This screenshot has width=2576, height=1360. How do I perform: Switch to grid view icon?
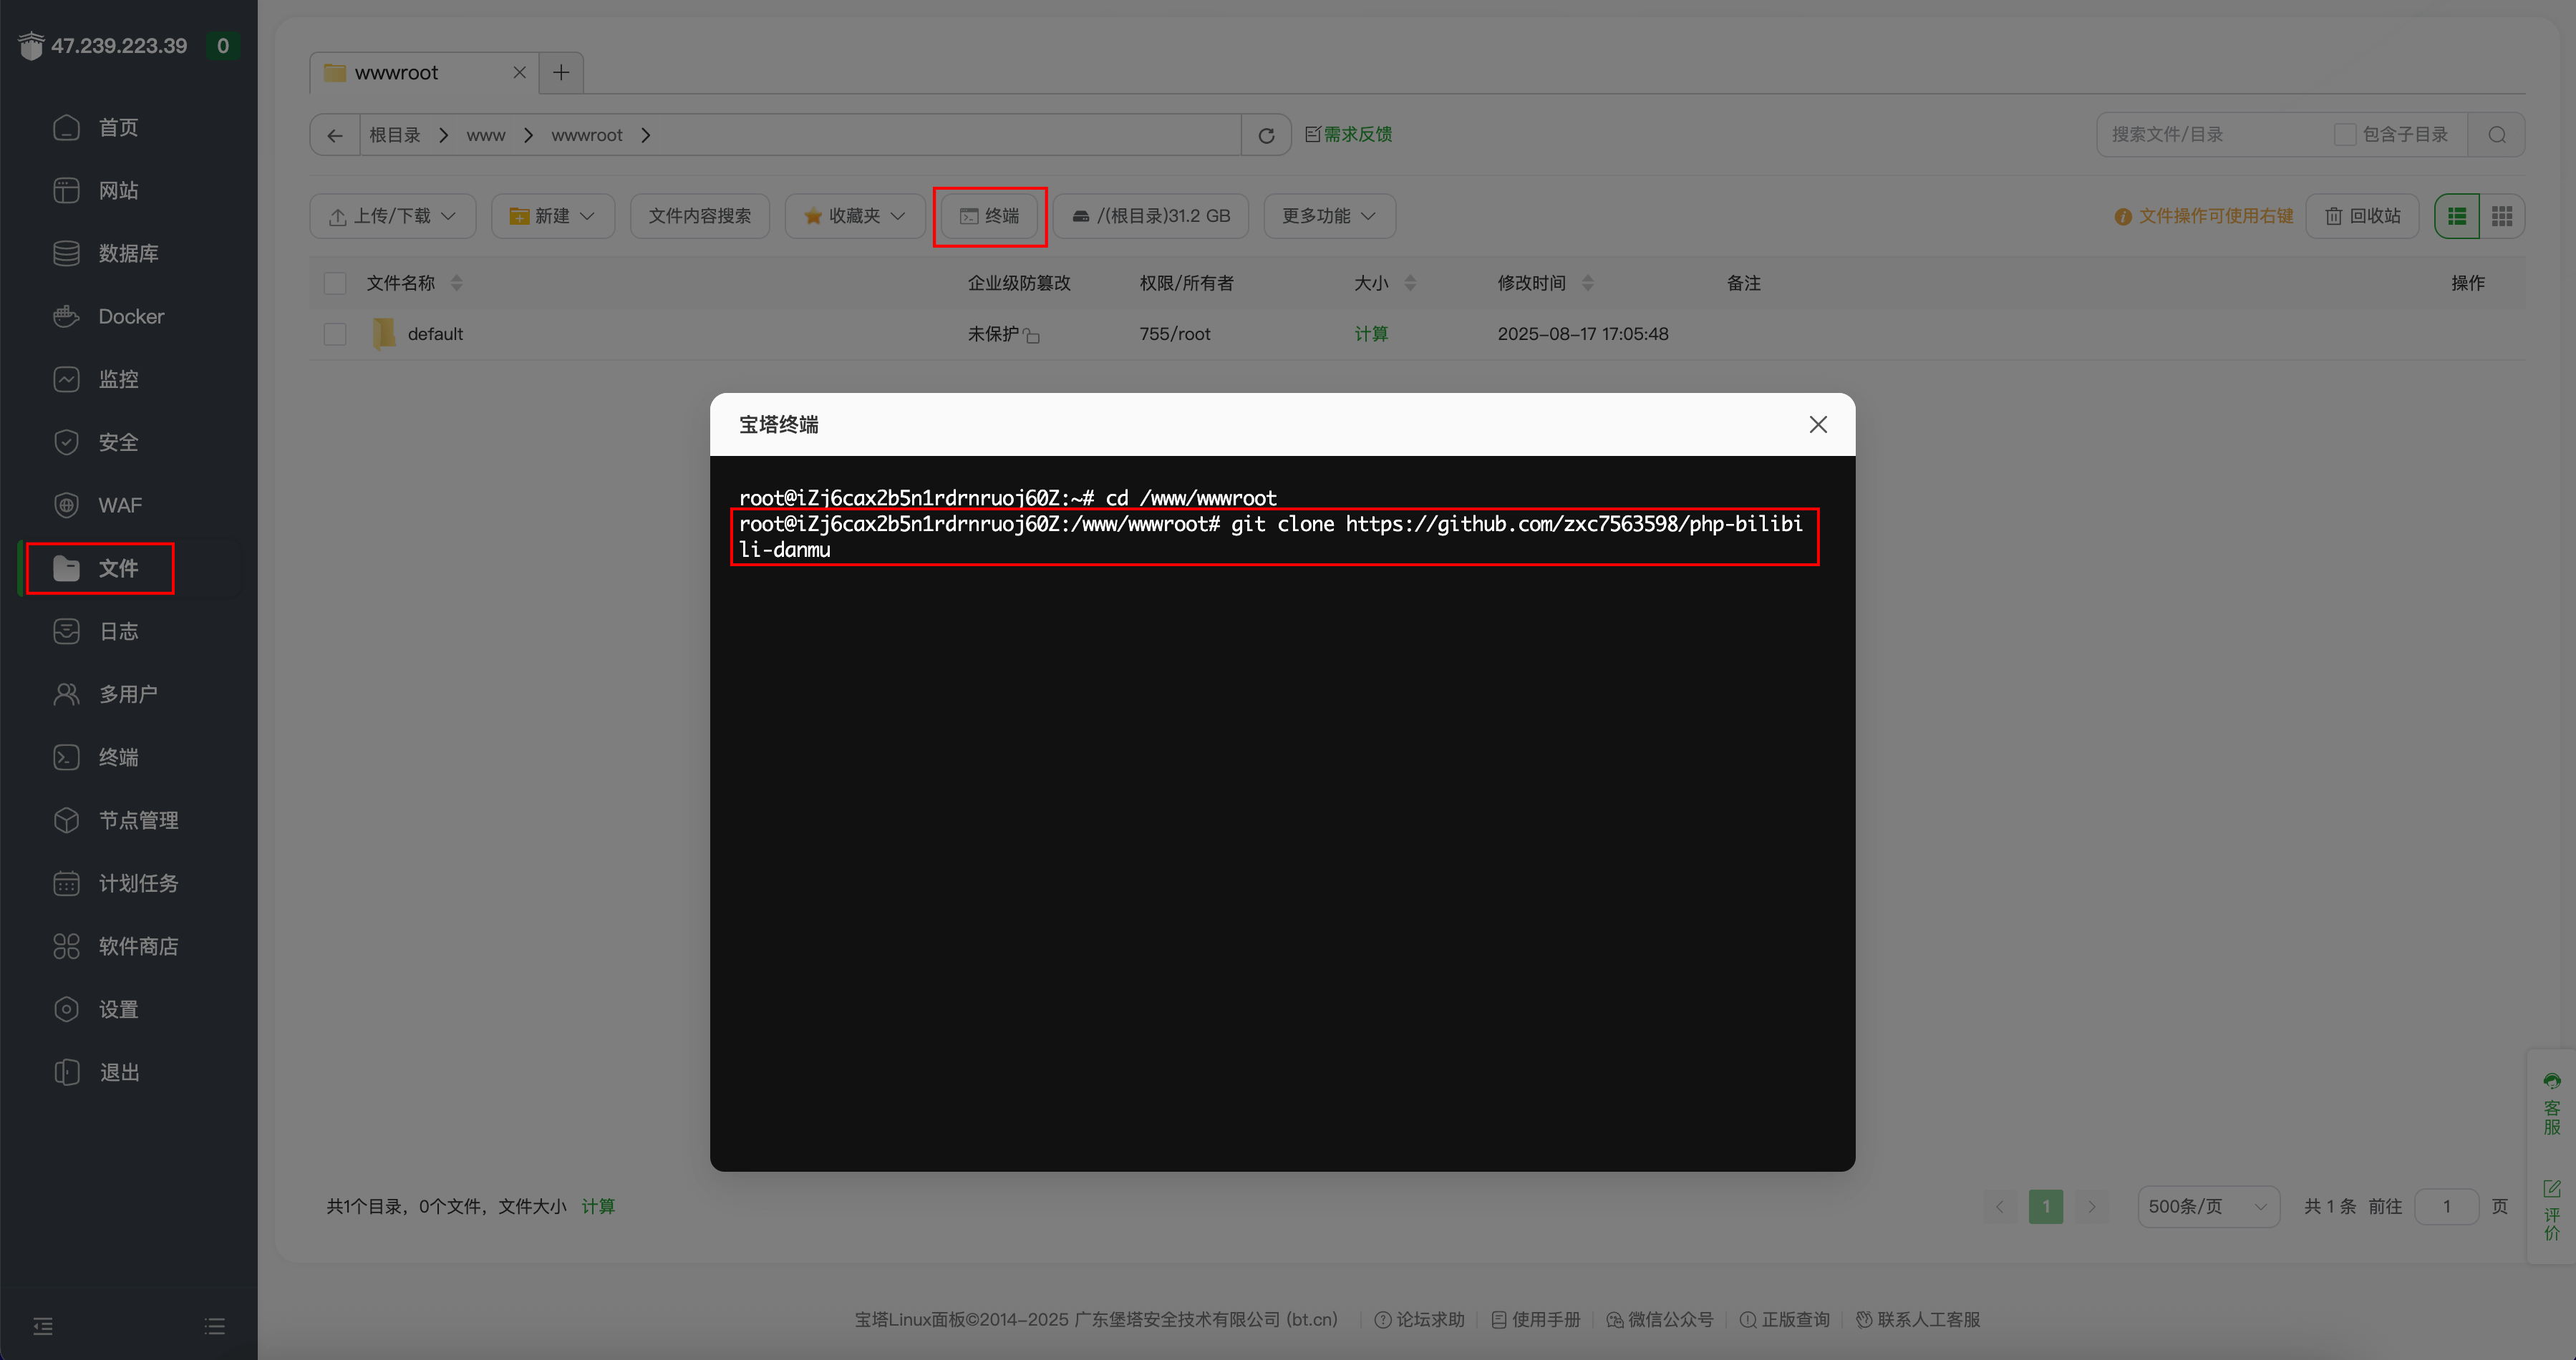[2501, 216]
